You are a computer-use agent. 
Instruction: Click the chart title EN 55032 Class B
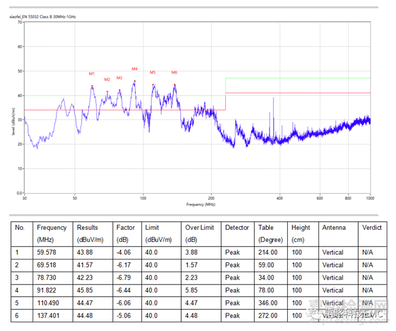pos(43,17)
